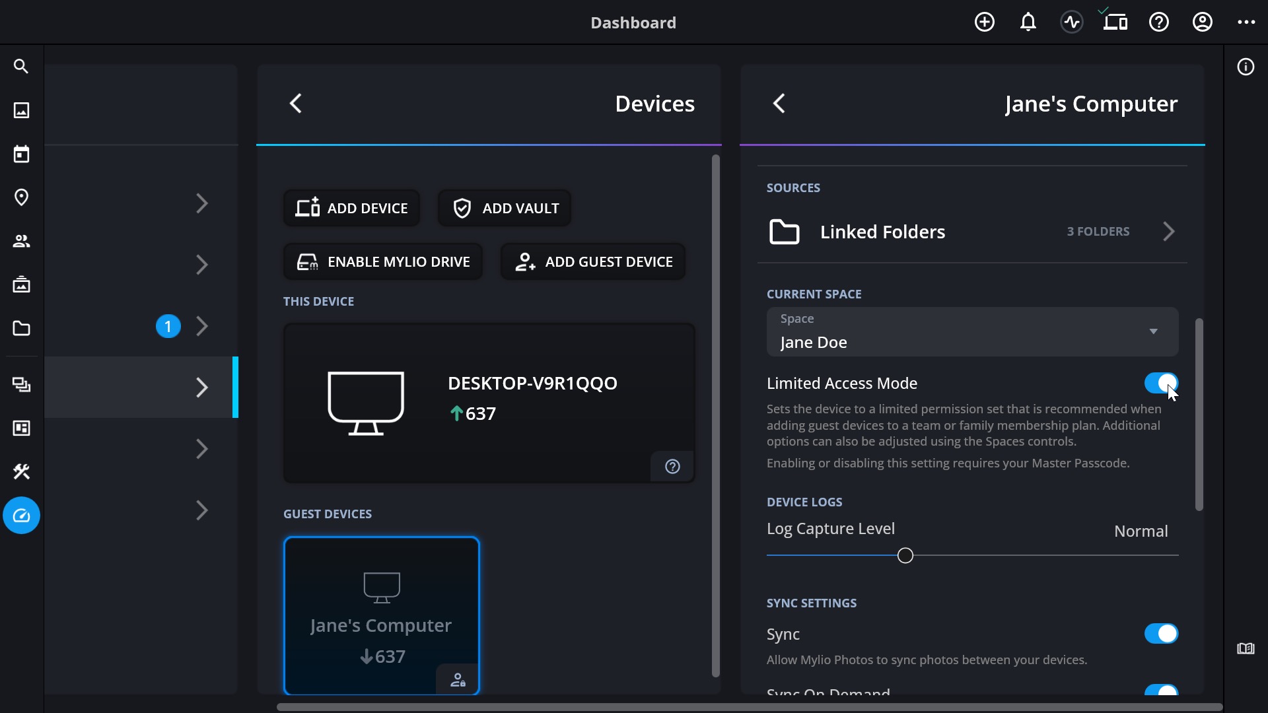1268x713 pixels.
Task: Open the sync activity pulse icon
Action: (1071, 22)
